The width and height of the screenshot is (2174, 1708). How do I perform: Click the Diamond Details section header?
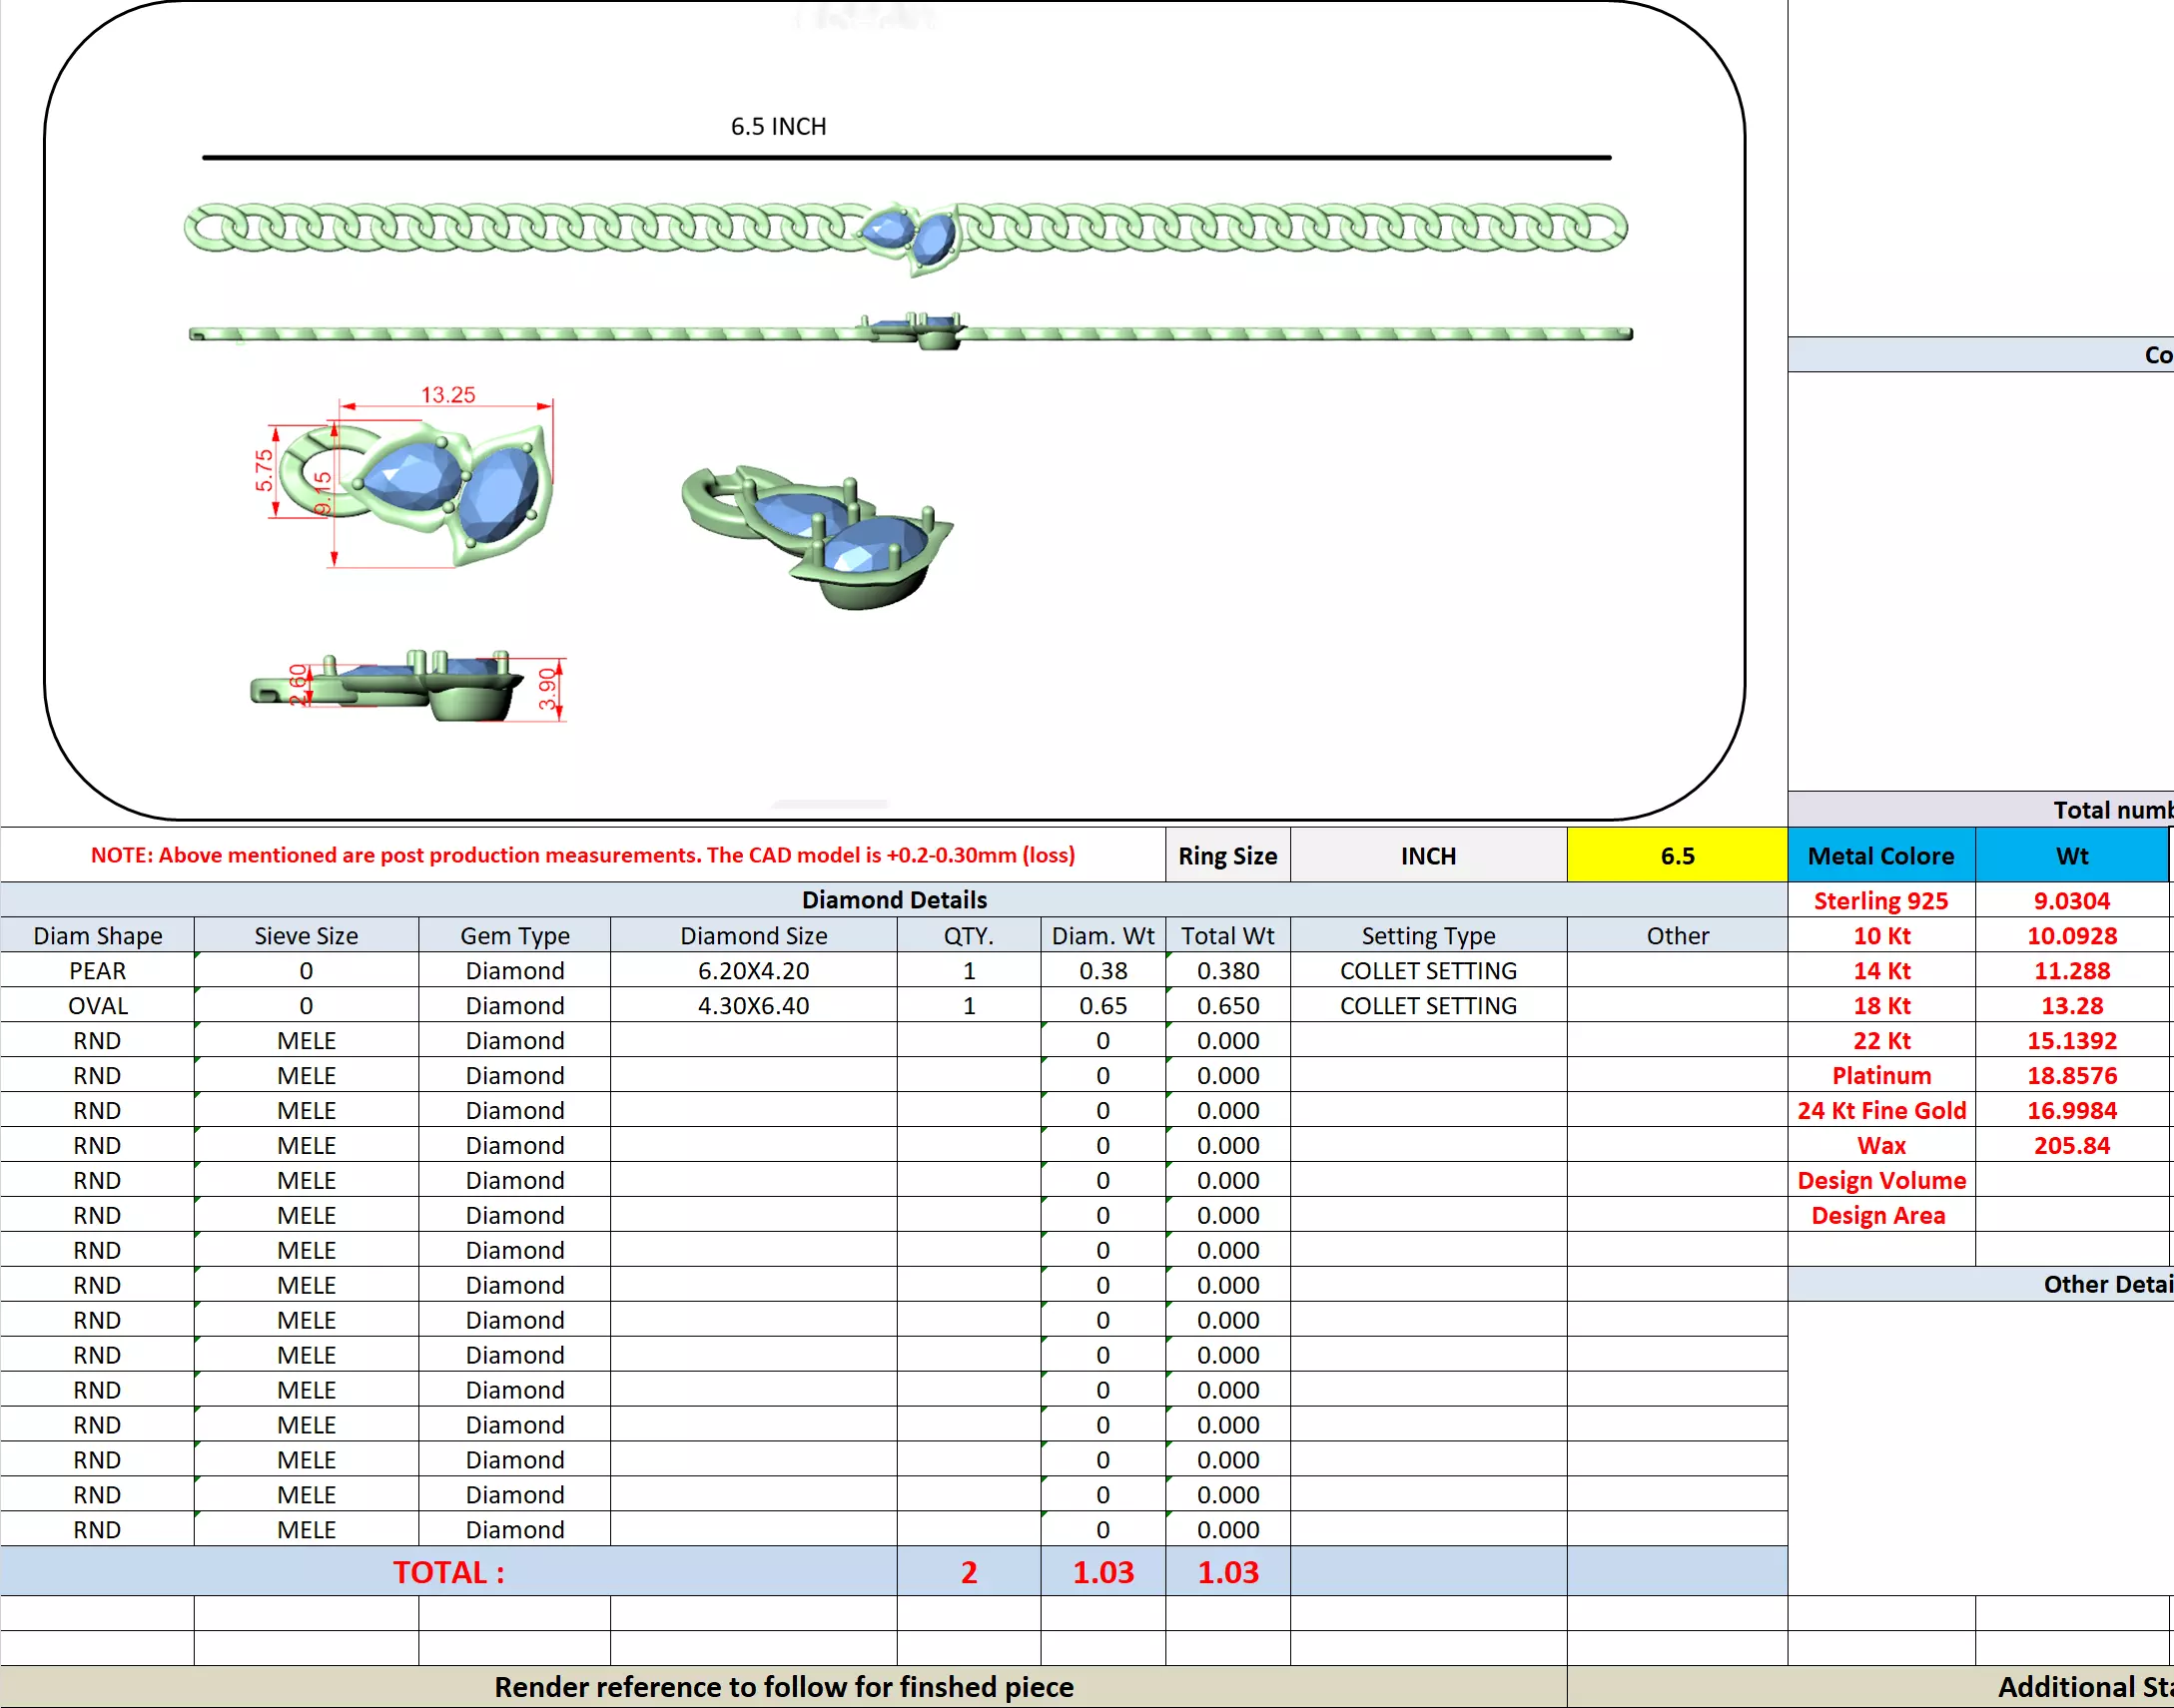click(x=894, y=899)
